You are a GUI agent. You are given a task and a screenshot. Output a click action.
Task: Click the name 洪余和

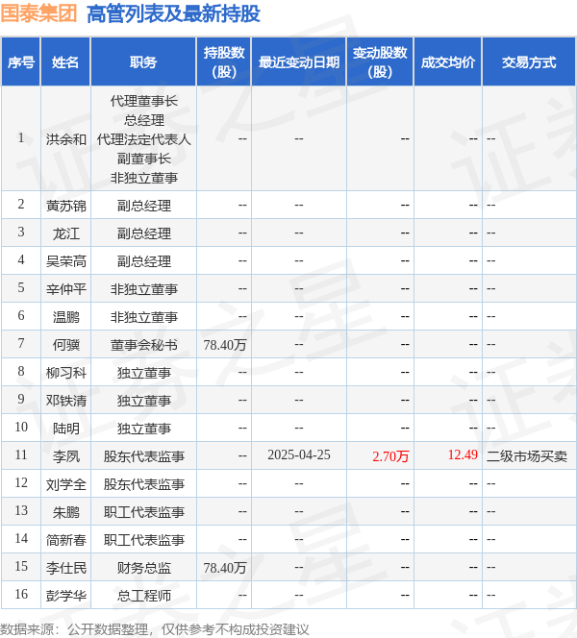coord(66,139)
